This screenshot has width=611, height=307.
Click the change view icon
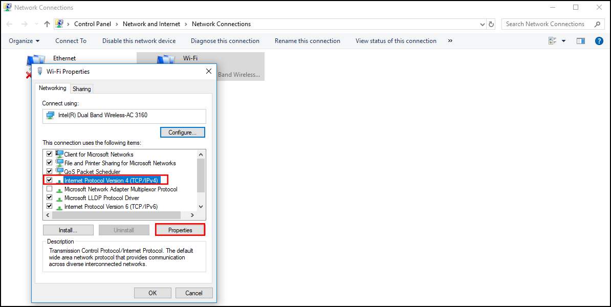pyautogui.click(x=552, y=41)
